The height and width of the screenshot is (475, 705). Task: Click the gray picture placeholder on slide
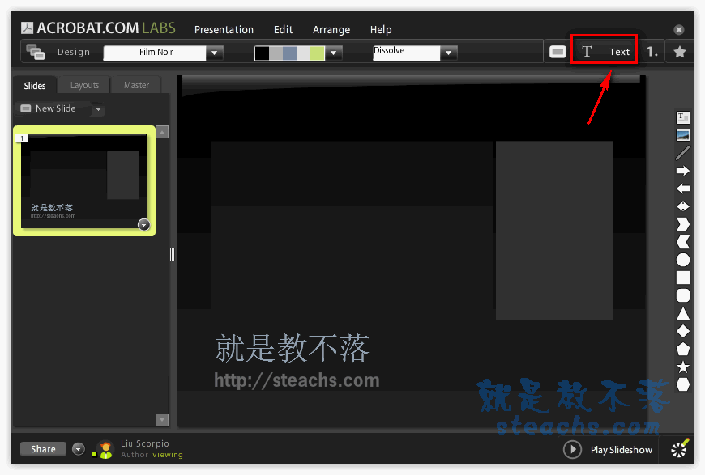[554, 231]
